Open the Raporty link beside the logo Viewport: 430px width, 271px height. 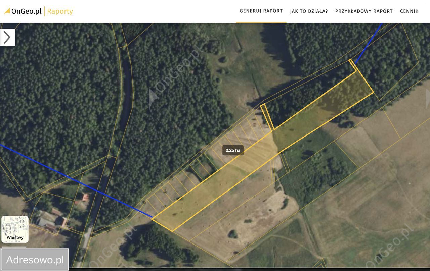coord(60,11)
